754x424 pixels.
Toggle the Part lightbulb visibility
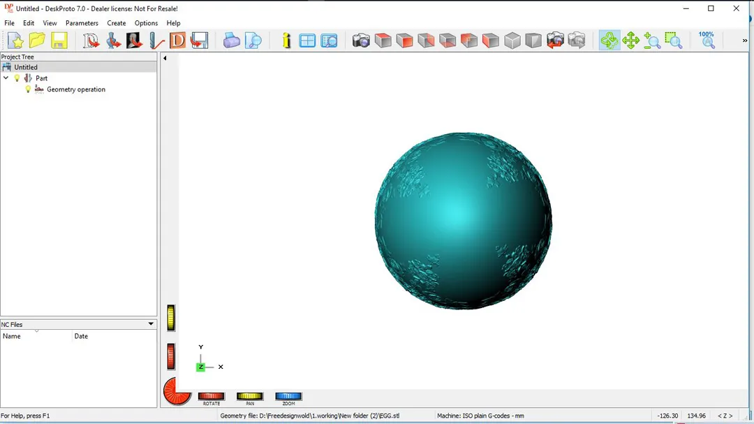tap(17, 78)
